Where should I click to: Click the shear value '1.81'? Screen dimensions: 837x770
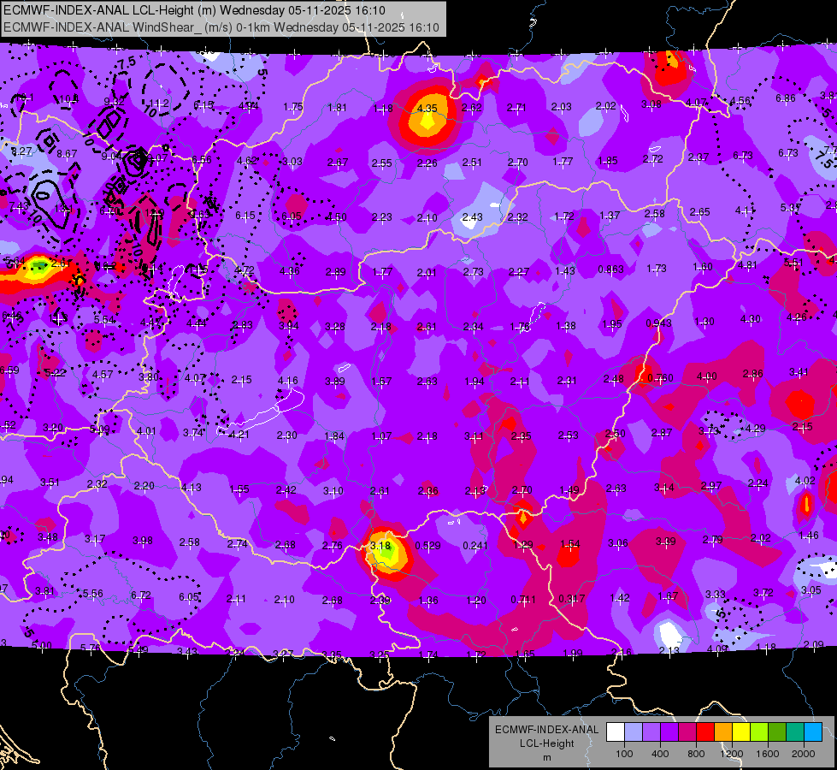click(338, 108)
